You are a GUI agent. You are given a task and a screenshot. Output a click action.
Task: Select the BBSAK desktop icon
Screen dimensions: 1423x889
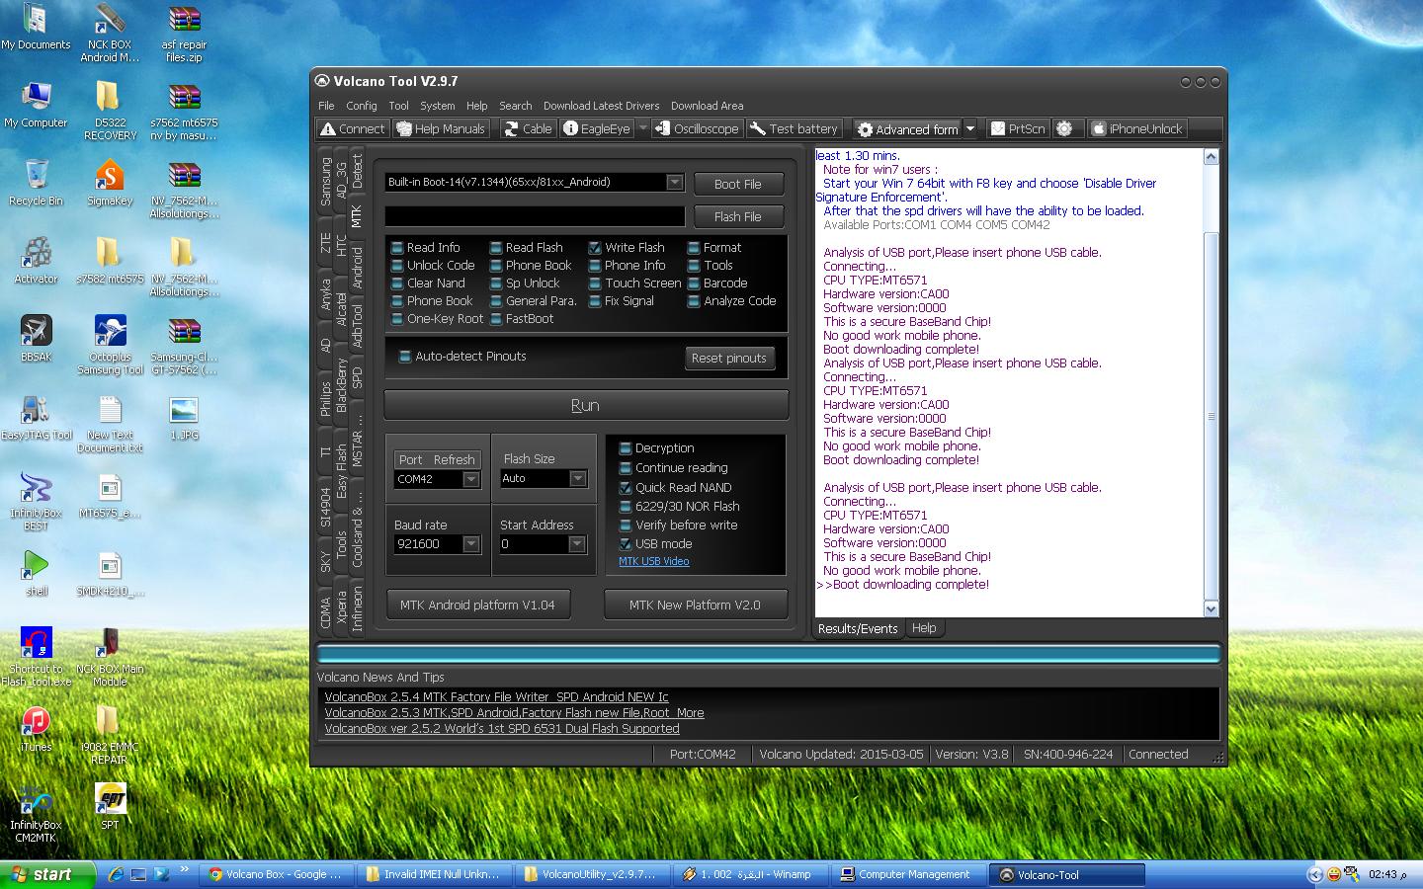point(37,339)
